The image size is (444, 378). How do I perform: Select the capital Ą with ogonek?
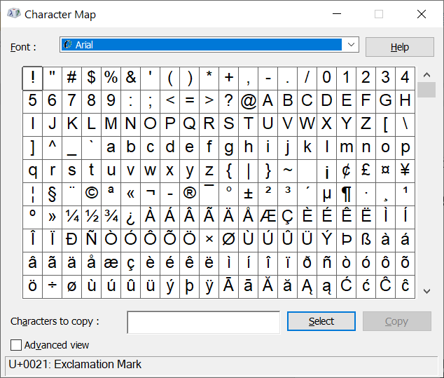pyautogui.click(x=307, y=287)
